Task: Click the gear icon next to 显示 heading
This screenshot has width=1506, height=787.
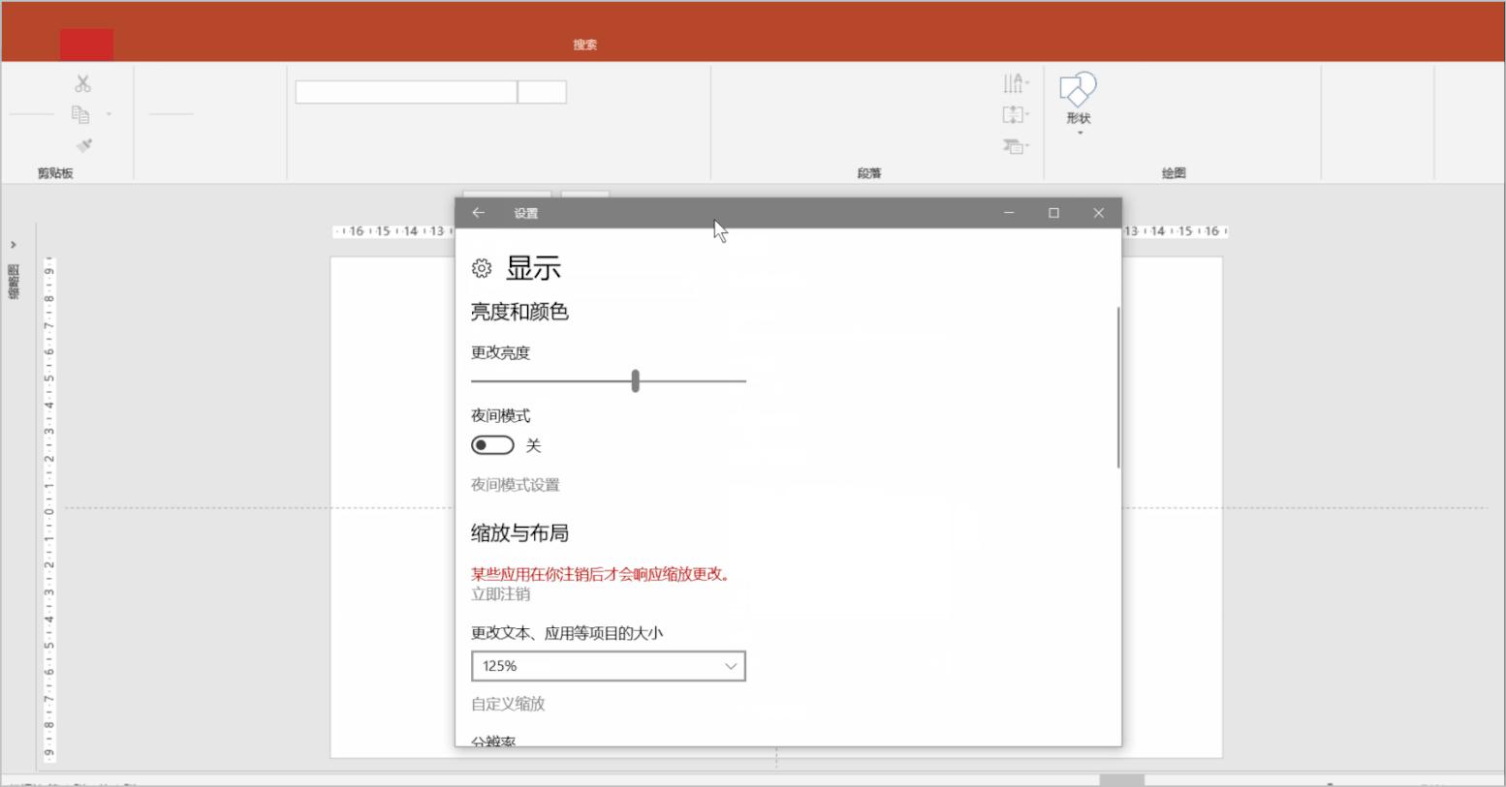Action: [482, 268]
